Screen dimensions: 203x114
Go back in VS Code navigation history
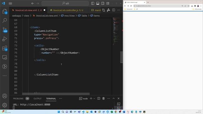33,3
